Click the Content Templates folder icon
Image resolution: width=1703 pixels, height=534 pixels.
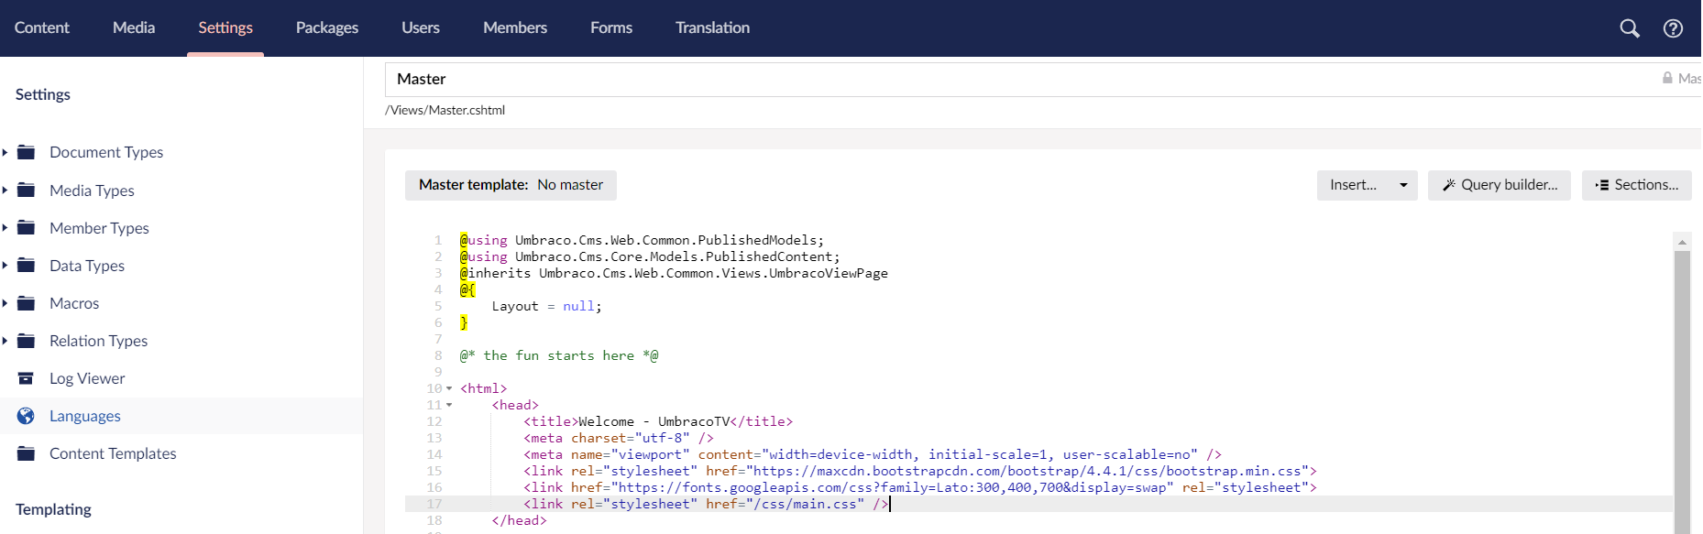click(26, 453)
